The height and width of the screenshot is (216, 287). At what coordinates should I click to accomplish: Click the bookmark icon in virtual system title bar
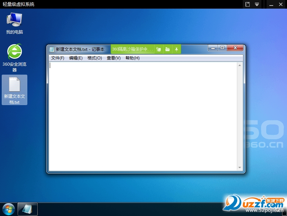click(248, 4)
